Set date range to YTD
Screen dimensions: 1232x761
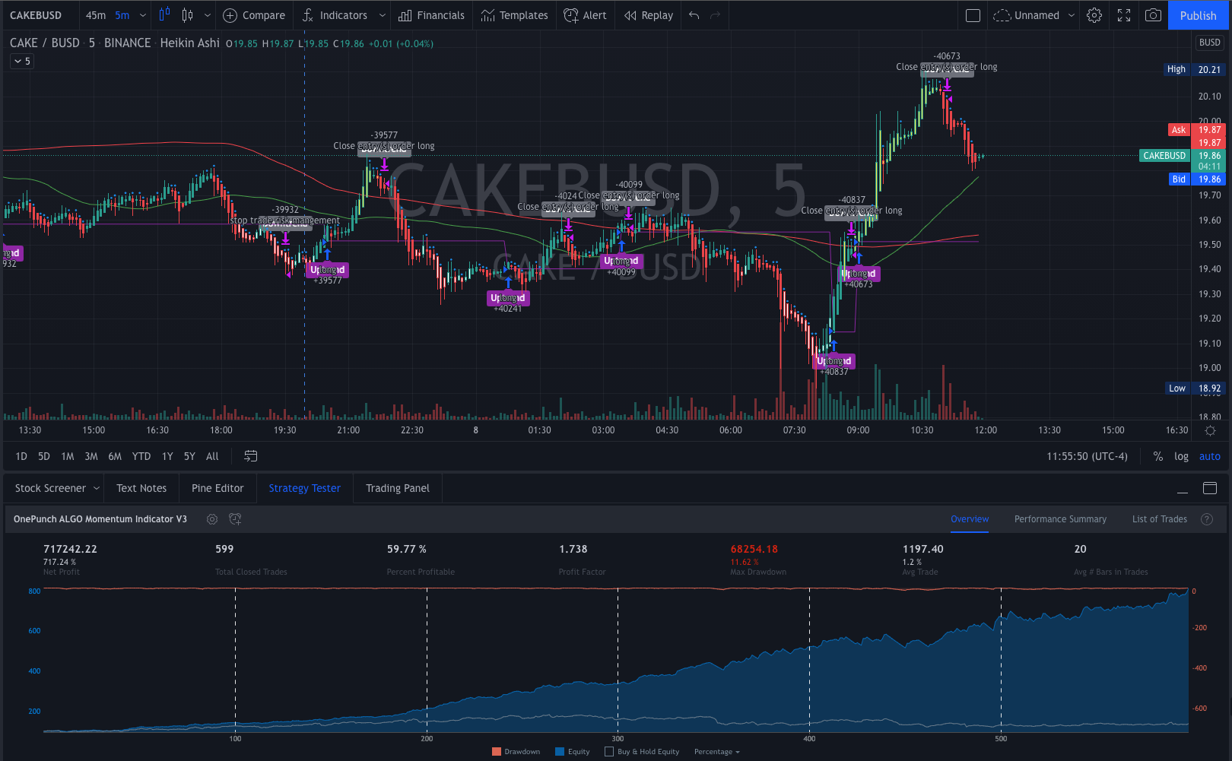tap(141, 456)
